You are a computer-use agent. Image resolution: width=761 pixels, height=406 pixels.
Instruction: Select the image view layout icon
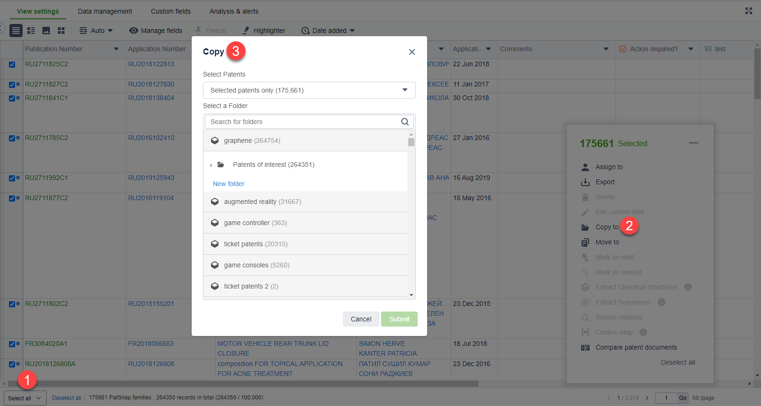46,31
